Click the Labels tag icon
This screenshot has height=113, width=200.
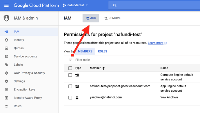[6, 65]
